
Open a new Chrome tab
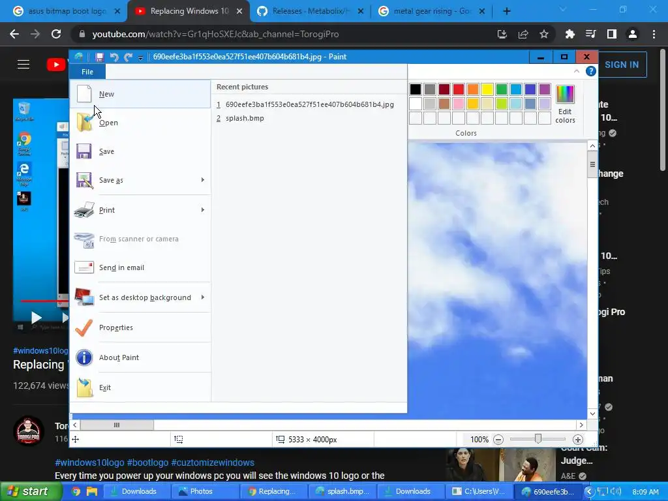point(506,11)
